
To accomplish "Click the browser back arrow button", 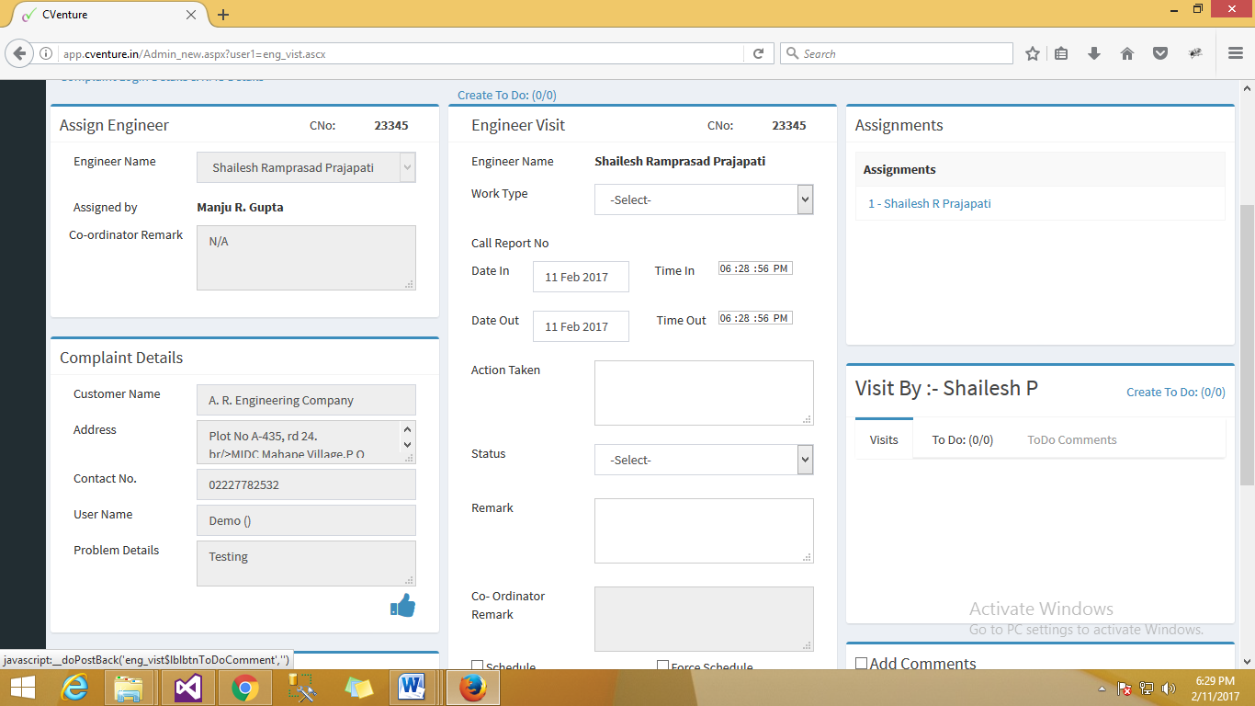I will tap(19, 53).
